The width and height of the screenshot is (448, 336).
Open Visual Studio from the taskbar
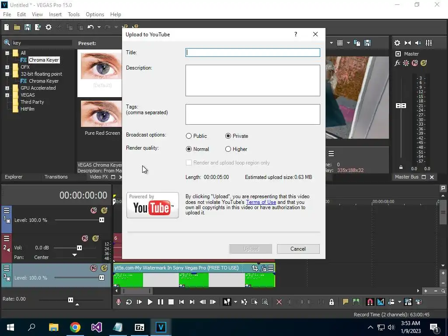pos(97,327)
